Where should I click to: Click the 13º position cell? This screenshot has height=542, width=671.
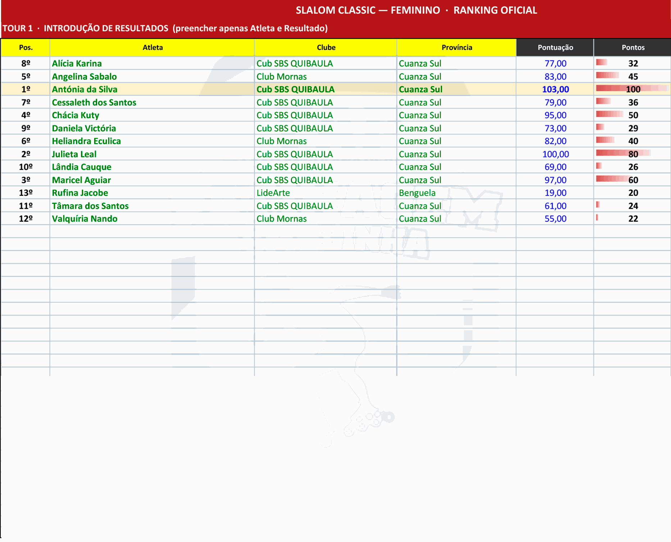point(26,193)
